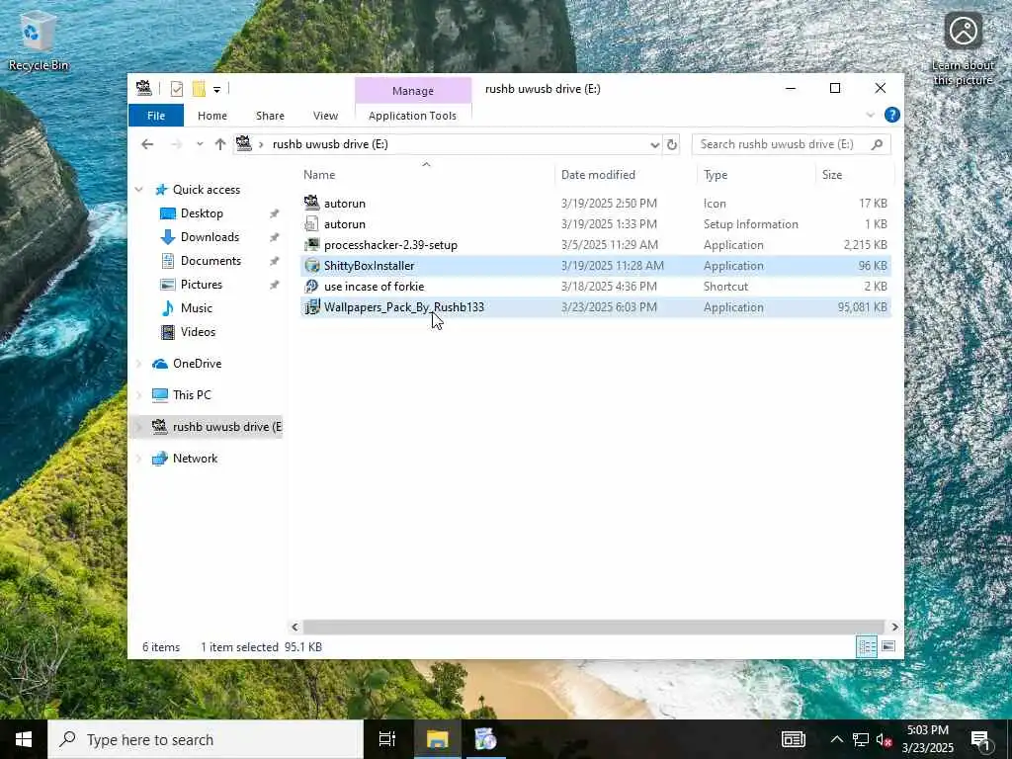Click the installer app taskbar icon
This screenshot has width=1012, height=759.
coord(485,739)
